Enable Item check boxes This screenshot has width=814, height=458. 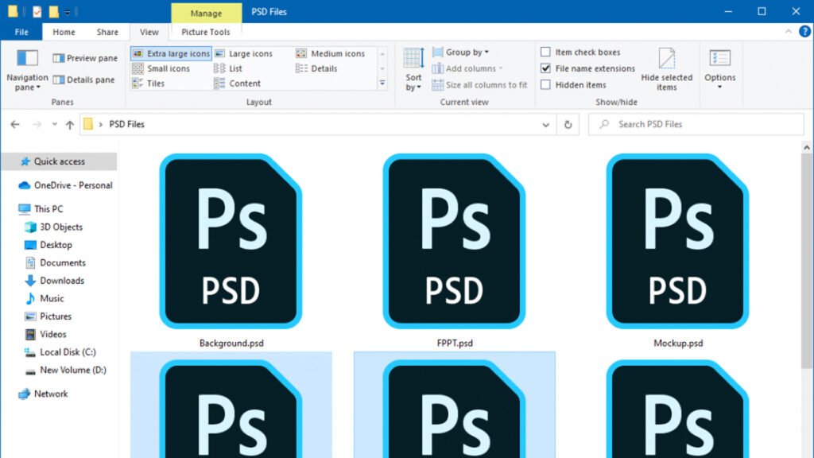[545, 52]
